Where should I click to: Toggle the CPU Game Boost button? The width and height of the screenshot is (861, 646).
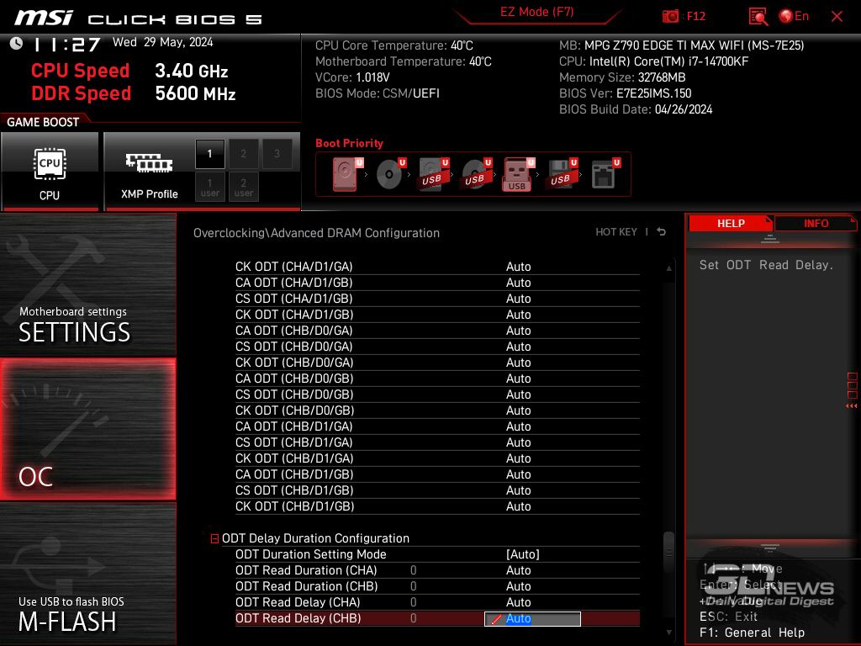50,171
